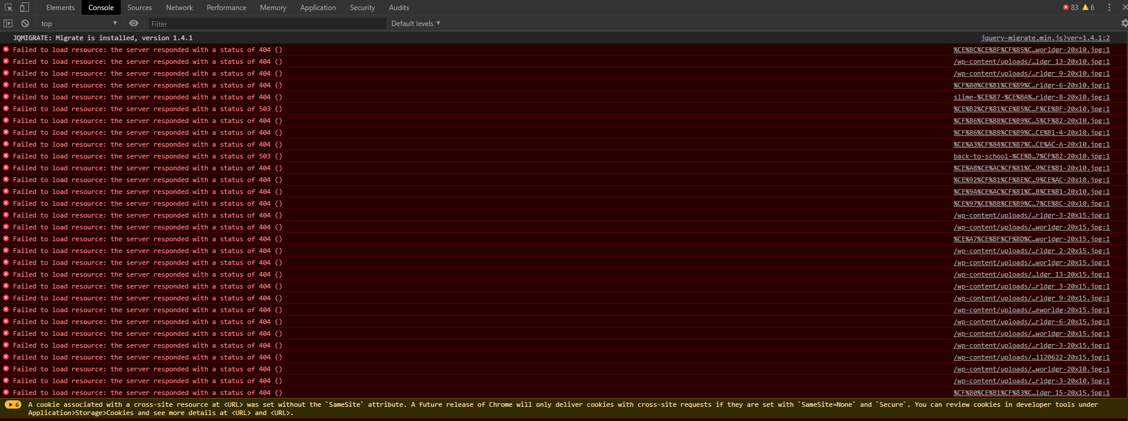The width and height of the screenshot is (1128, 421).
Task: Follow the rldgr 9-20x15.jpg uploads link
Action: coord(1032,298)
